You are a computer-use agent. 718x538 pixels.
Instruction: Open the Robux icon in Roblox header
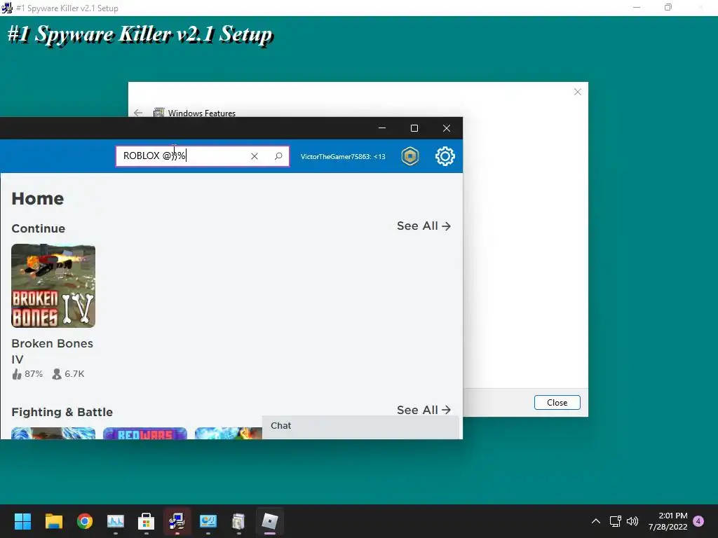[409, 156]
